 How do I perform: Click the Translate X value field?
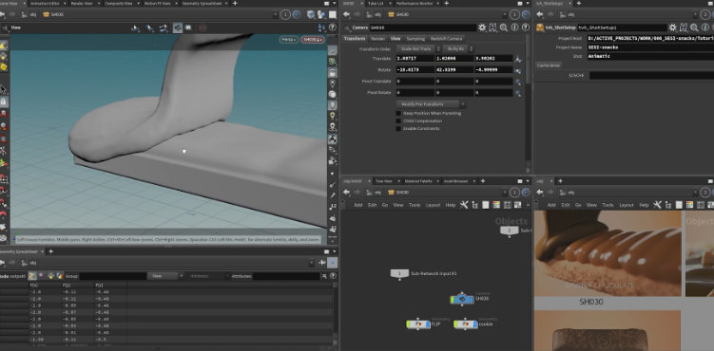pos(415,59)
